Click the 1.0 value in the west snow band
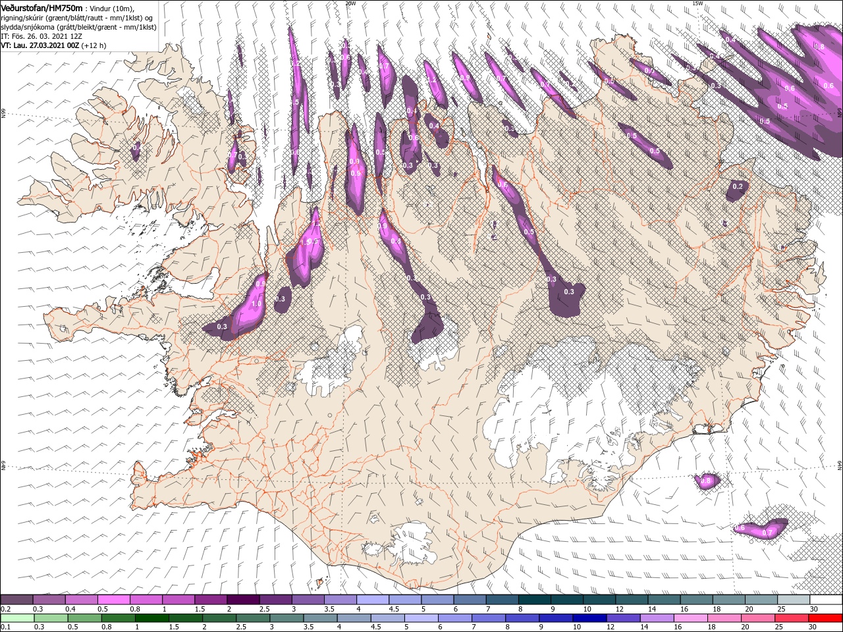Viewport: 843px width, 632px height. tap(257, 303)
